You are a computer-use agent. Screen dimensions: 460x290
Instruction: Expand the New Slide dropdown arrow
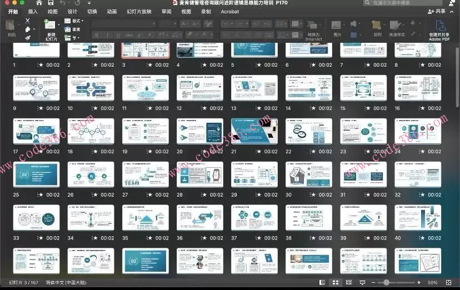click(59, 25)
